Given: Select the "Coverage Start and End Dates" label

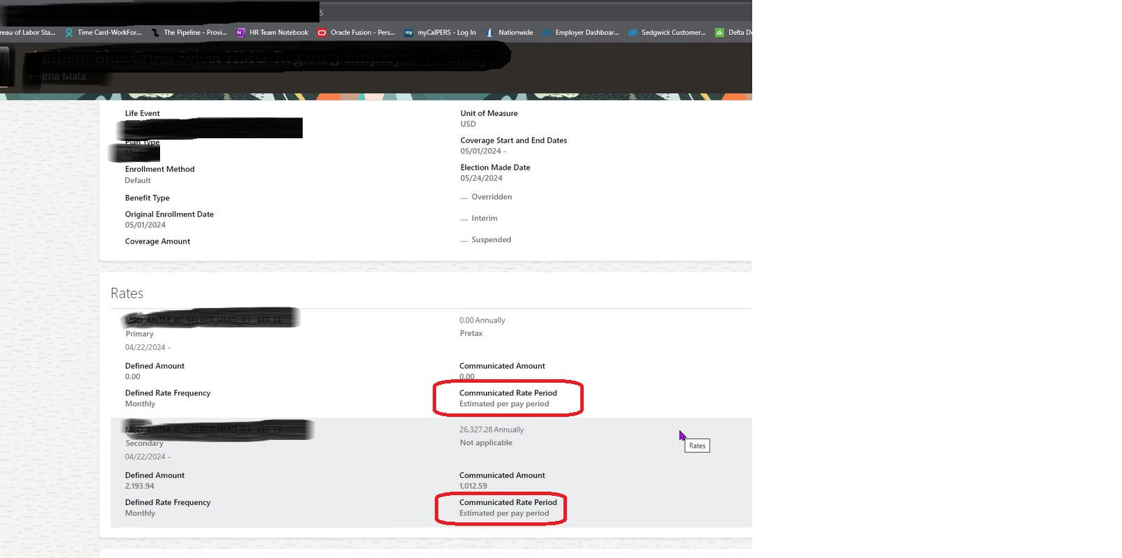Looking at the screenshot, I should (514, 140).
